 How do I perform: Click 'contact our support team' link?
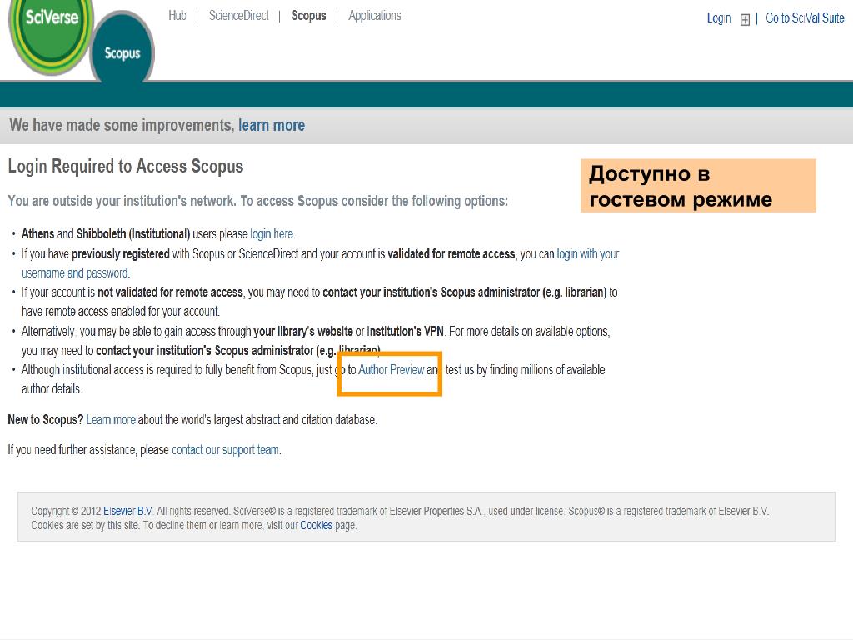click(226, 450)
